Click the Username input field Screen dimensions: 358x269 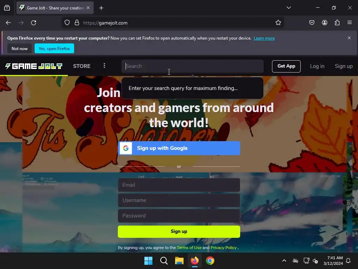179,200
